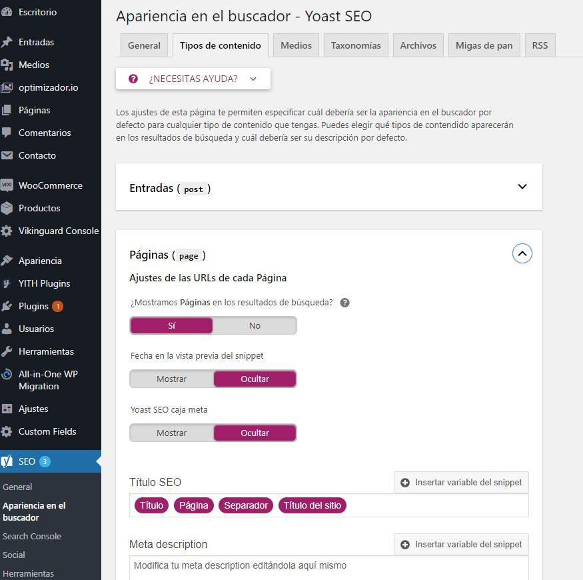Click the Páginas sidebar icon

click(6, 110)
